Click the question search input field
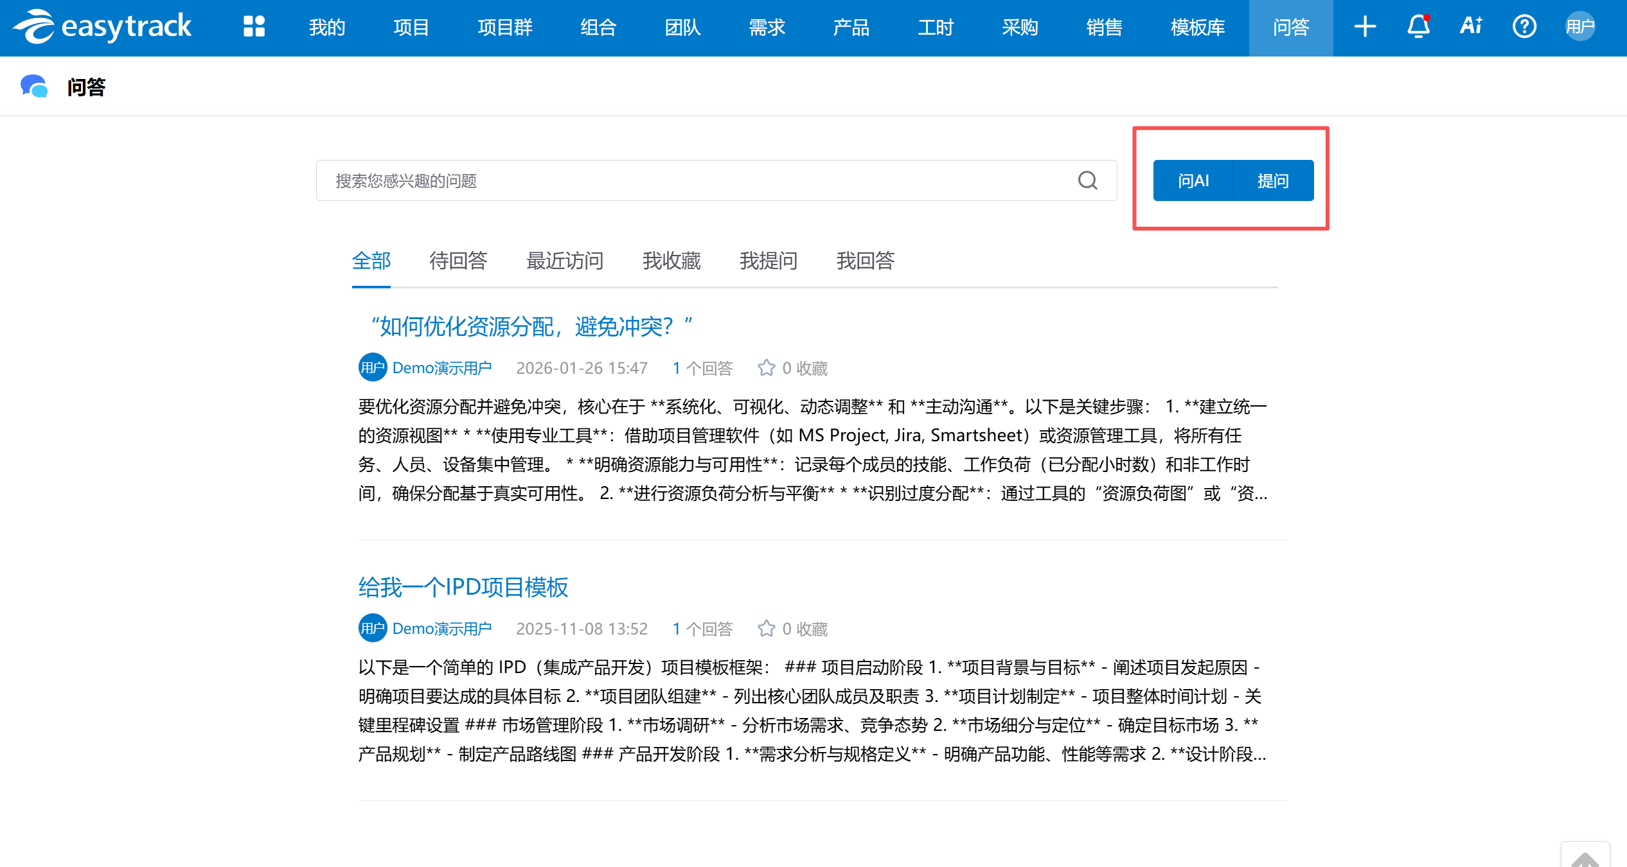Screen dimensions: 1627x867 tap(694, 181)
